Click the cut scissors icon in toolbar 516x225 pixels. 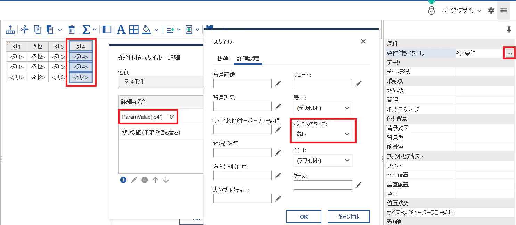click(24, 30)
